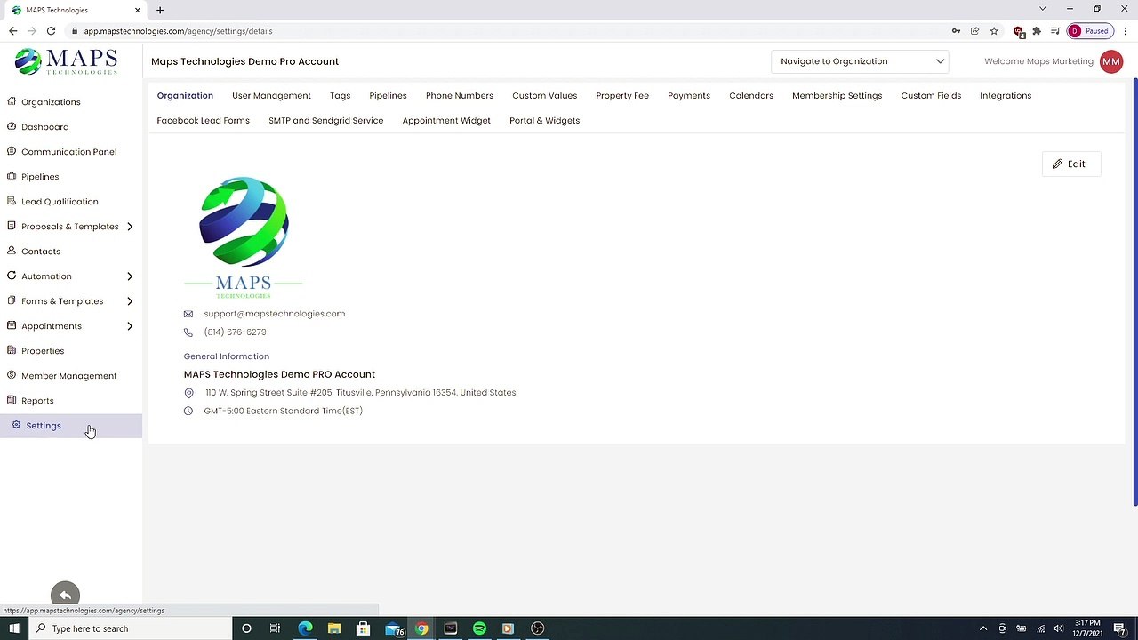Open the Phone Numbers tab
The image size is (1138, 640).
(x=459, y=96)
